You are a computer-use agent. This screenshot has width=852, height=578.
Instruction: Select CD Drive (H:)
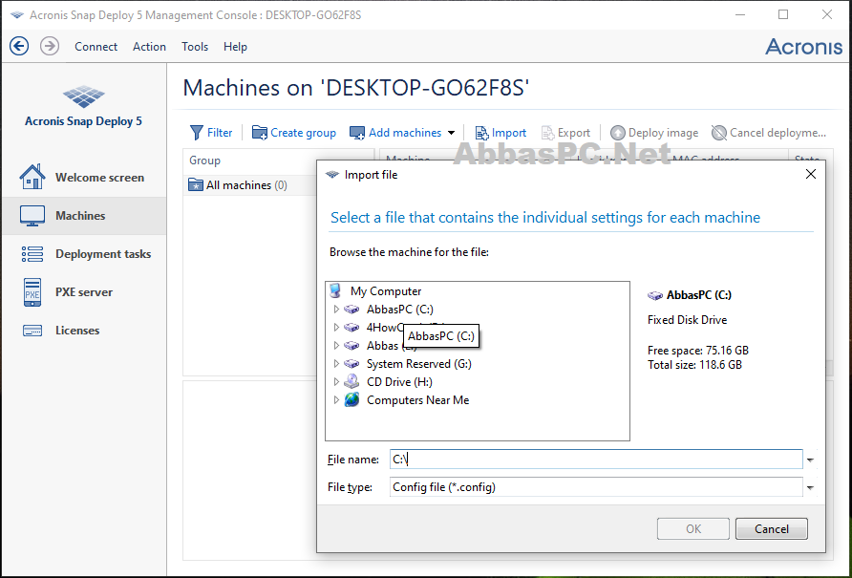[x=399, y=382]
